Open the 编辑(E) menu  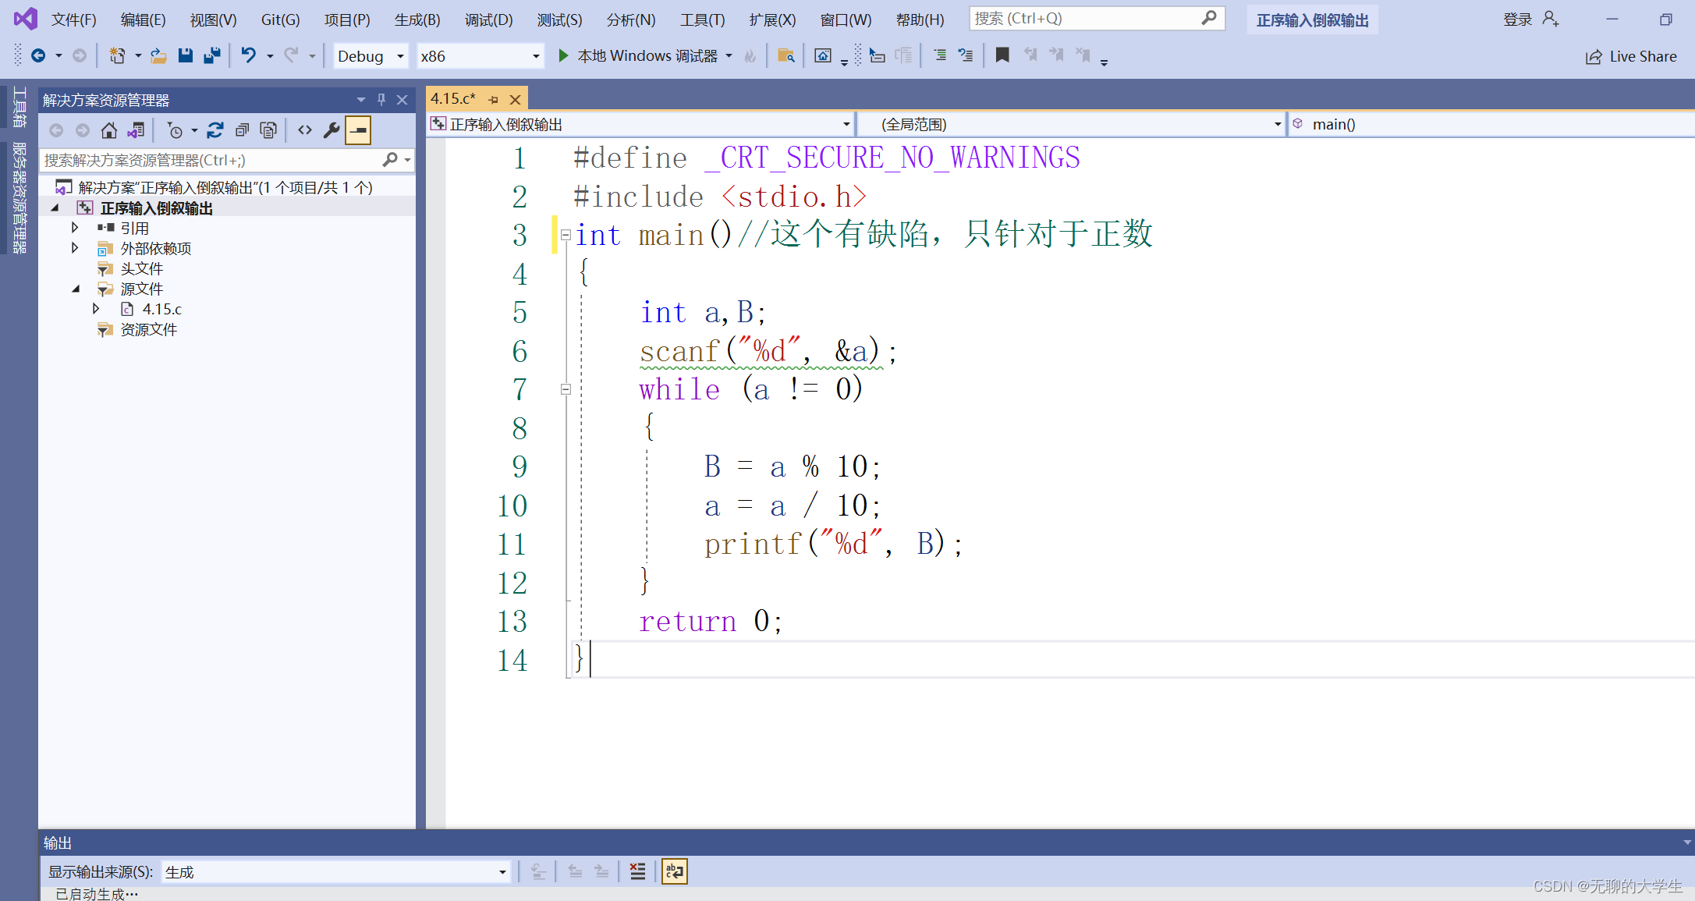pyautogui.click(x=143, y=20)
